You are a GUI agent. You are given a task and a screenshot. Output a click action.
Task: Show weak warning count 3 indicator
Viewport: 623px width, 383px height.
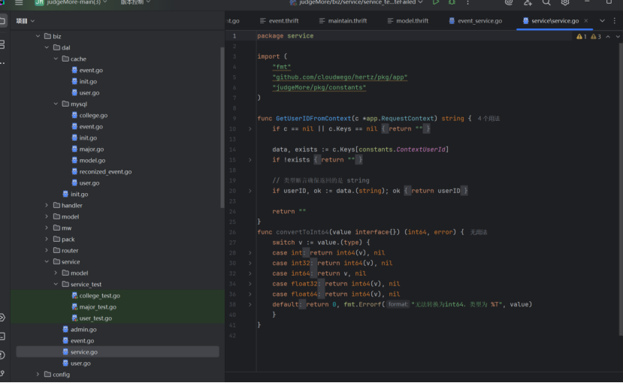[596, 37]
